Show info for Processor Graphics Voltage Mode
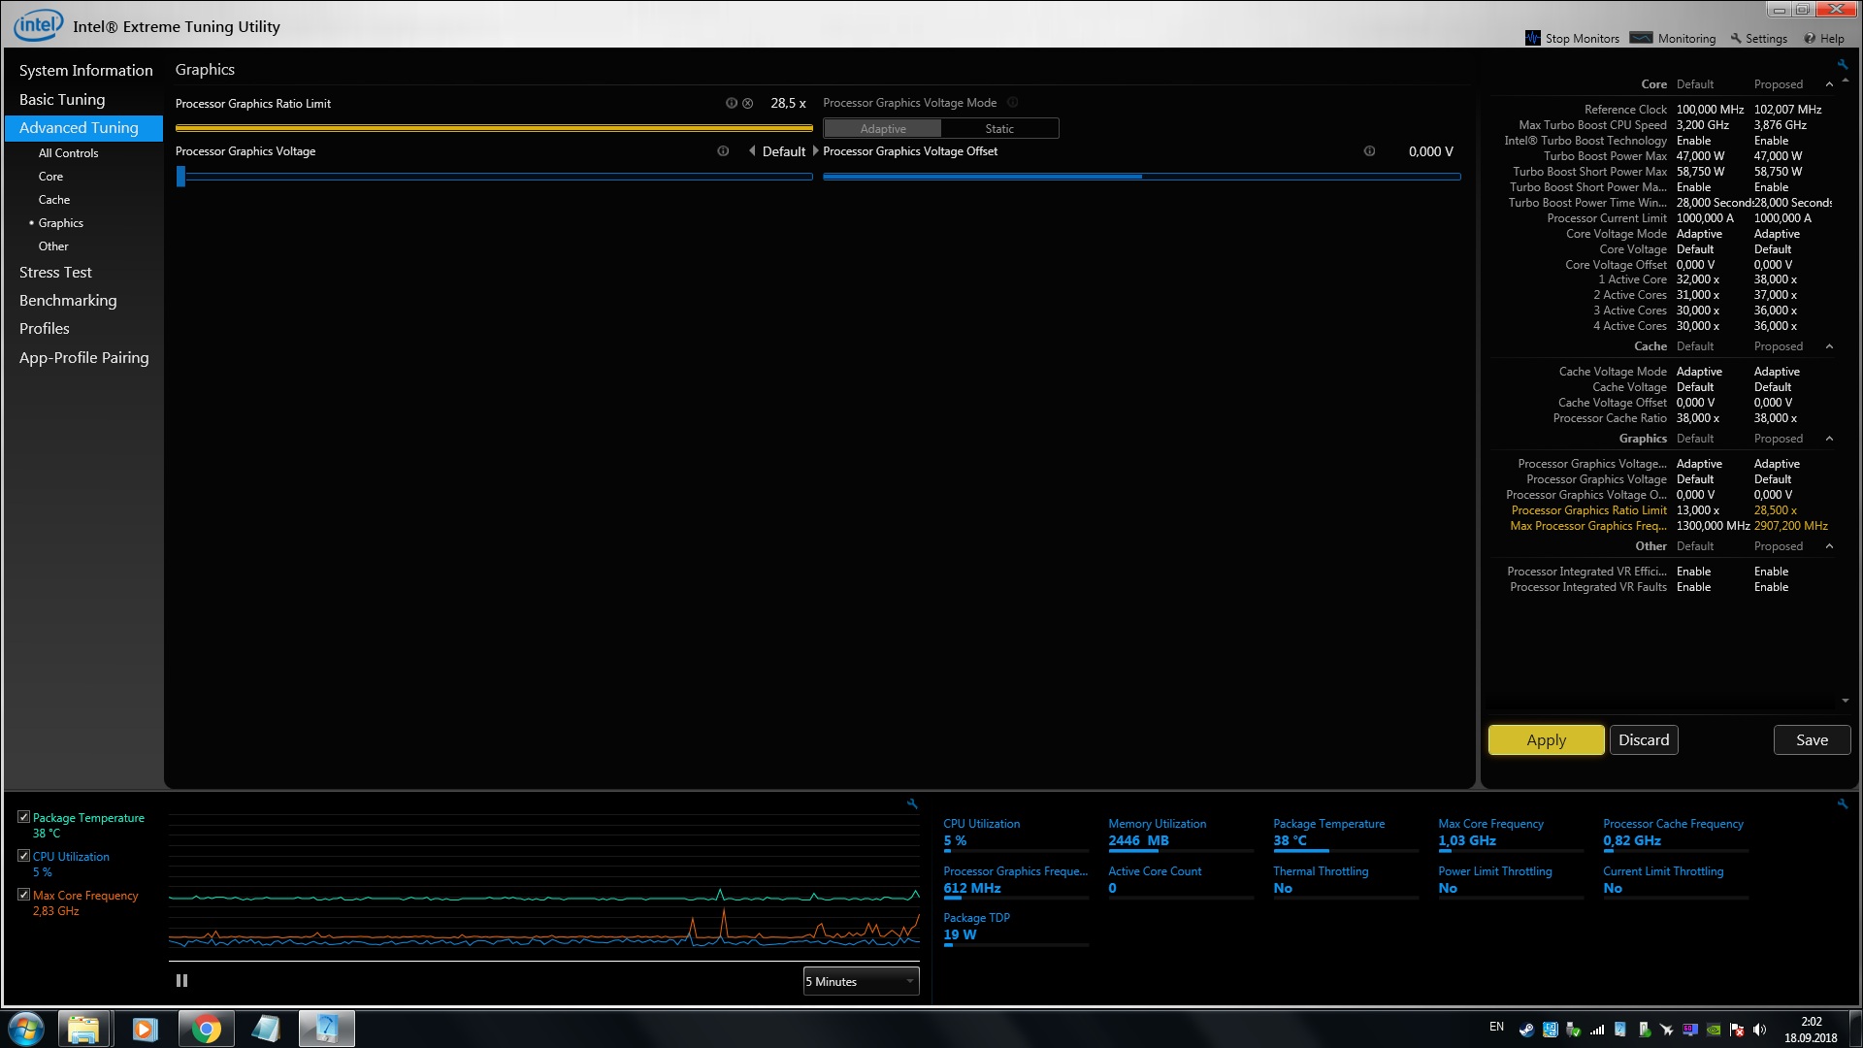The image size is (1863, 1048). click(1012, 103)
